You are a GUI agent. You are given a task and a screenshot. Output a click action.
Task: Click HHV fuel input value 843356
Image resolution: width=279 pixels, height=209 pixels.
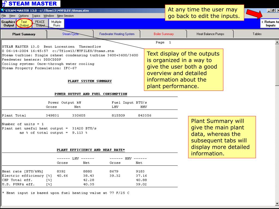pyautogui.click(x=145, y=115)
